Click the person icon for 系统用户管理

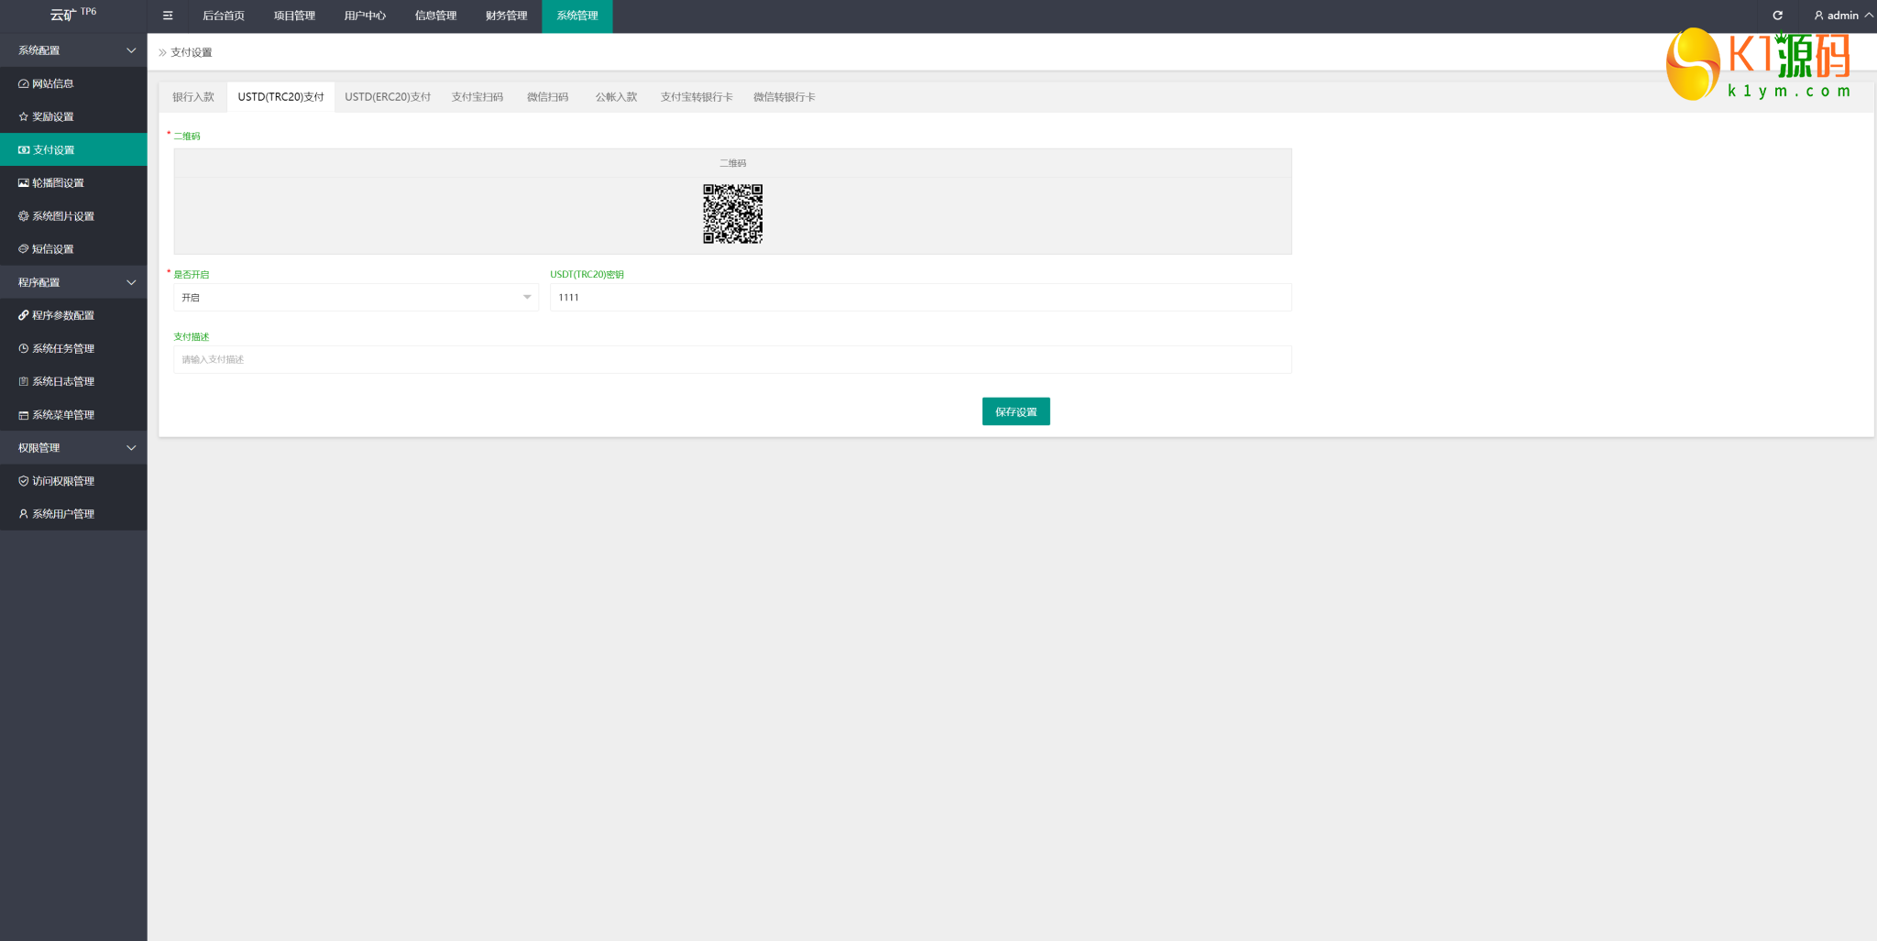pos(24,514)
